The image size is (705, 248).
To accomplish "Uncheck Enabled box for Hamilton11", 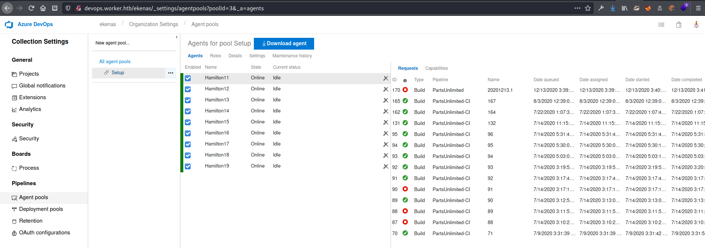I will point(188,78).
